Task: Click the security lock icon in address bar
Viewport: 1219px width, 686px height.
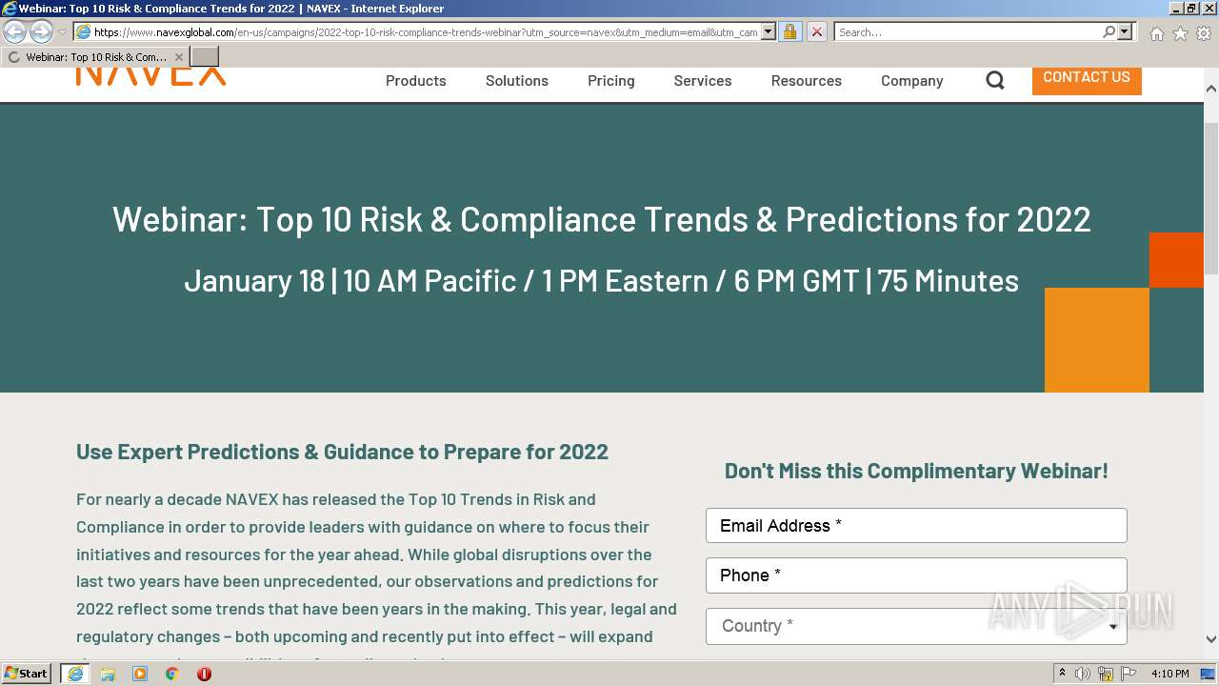Action: (789, 32)
